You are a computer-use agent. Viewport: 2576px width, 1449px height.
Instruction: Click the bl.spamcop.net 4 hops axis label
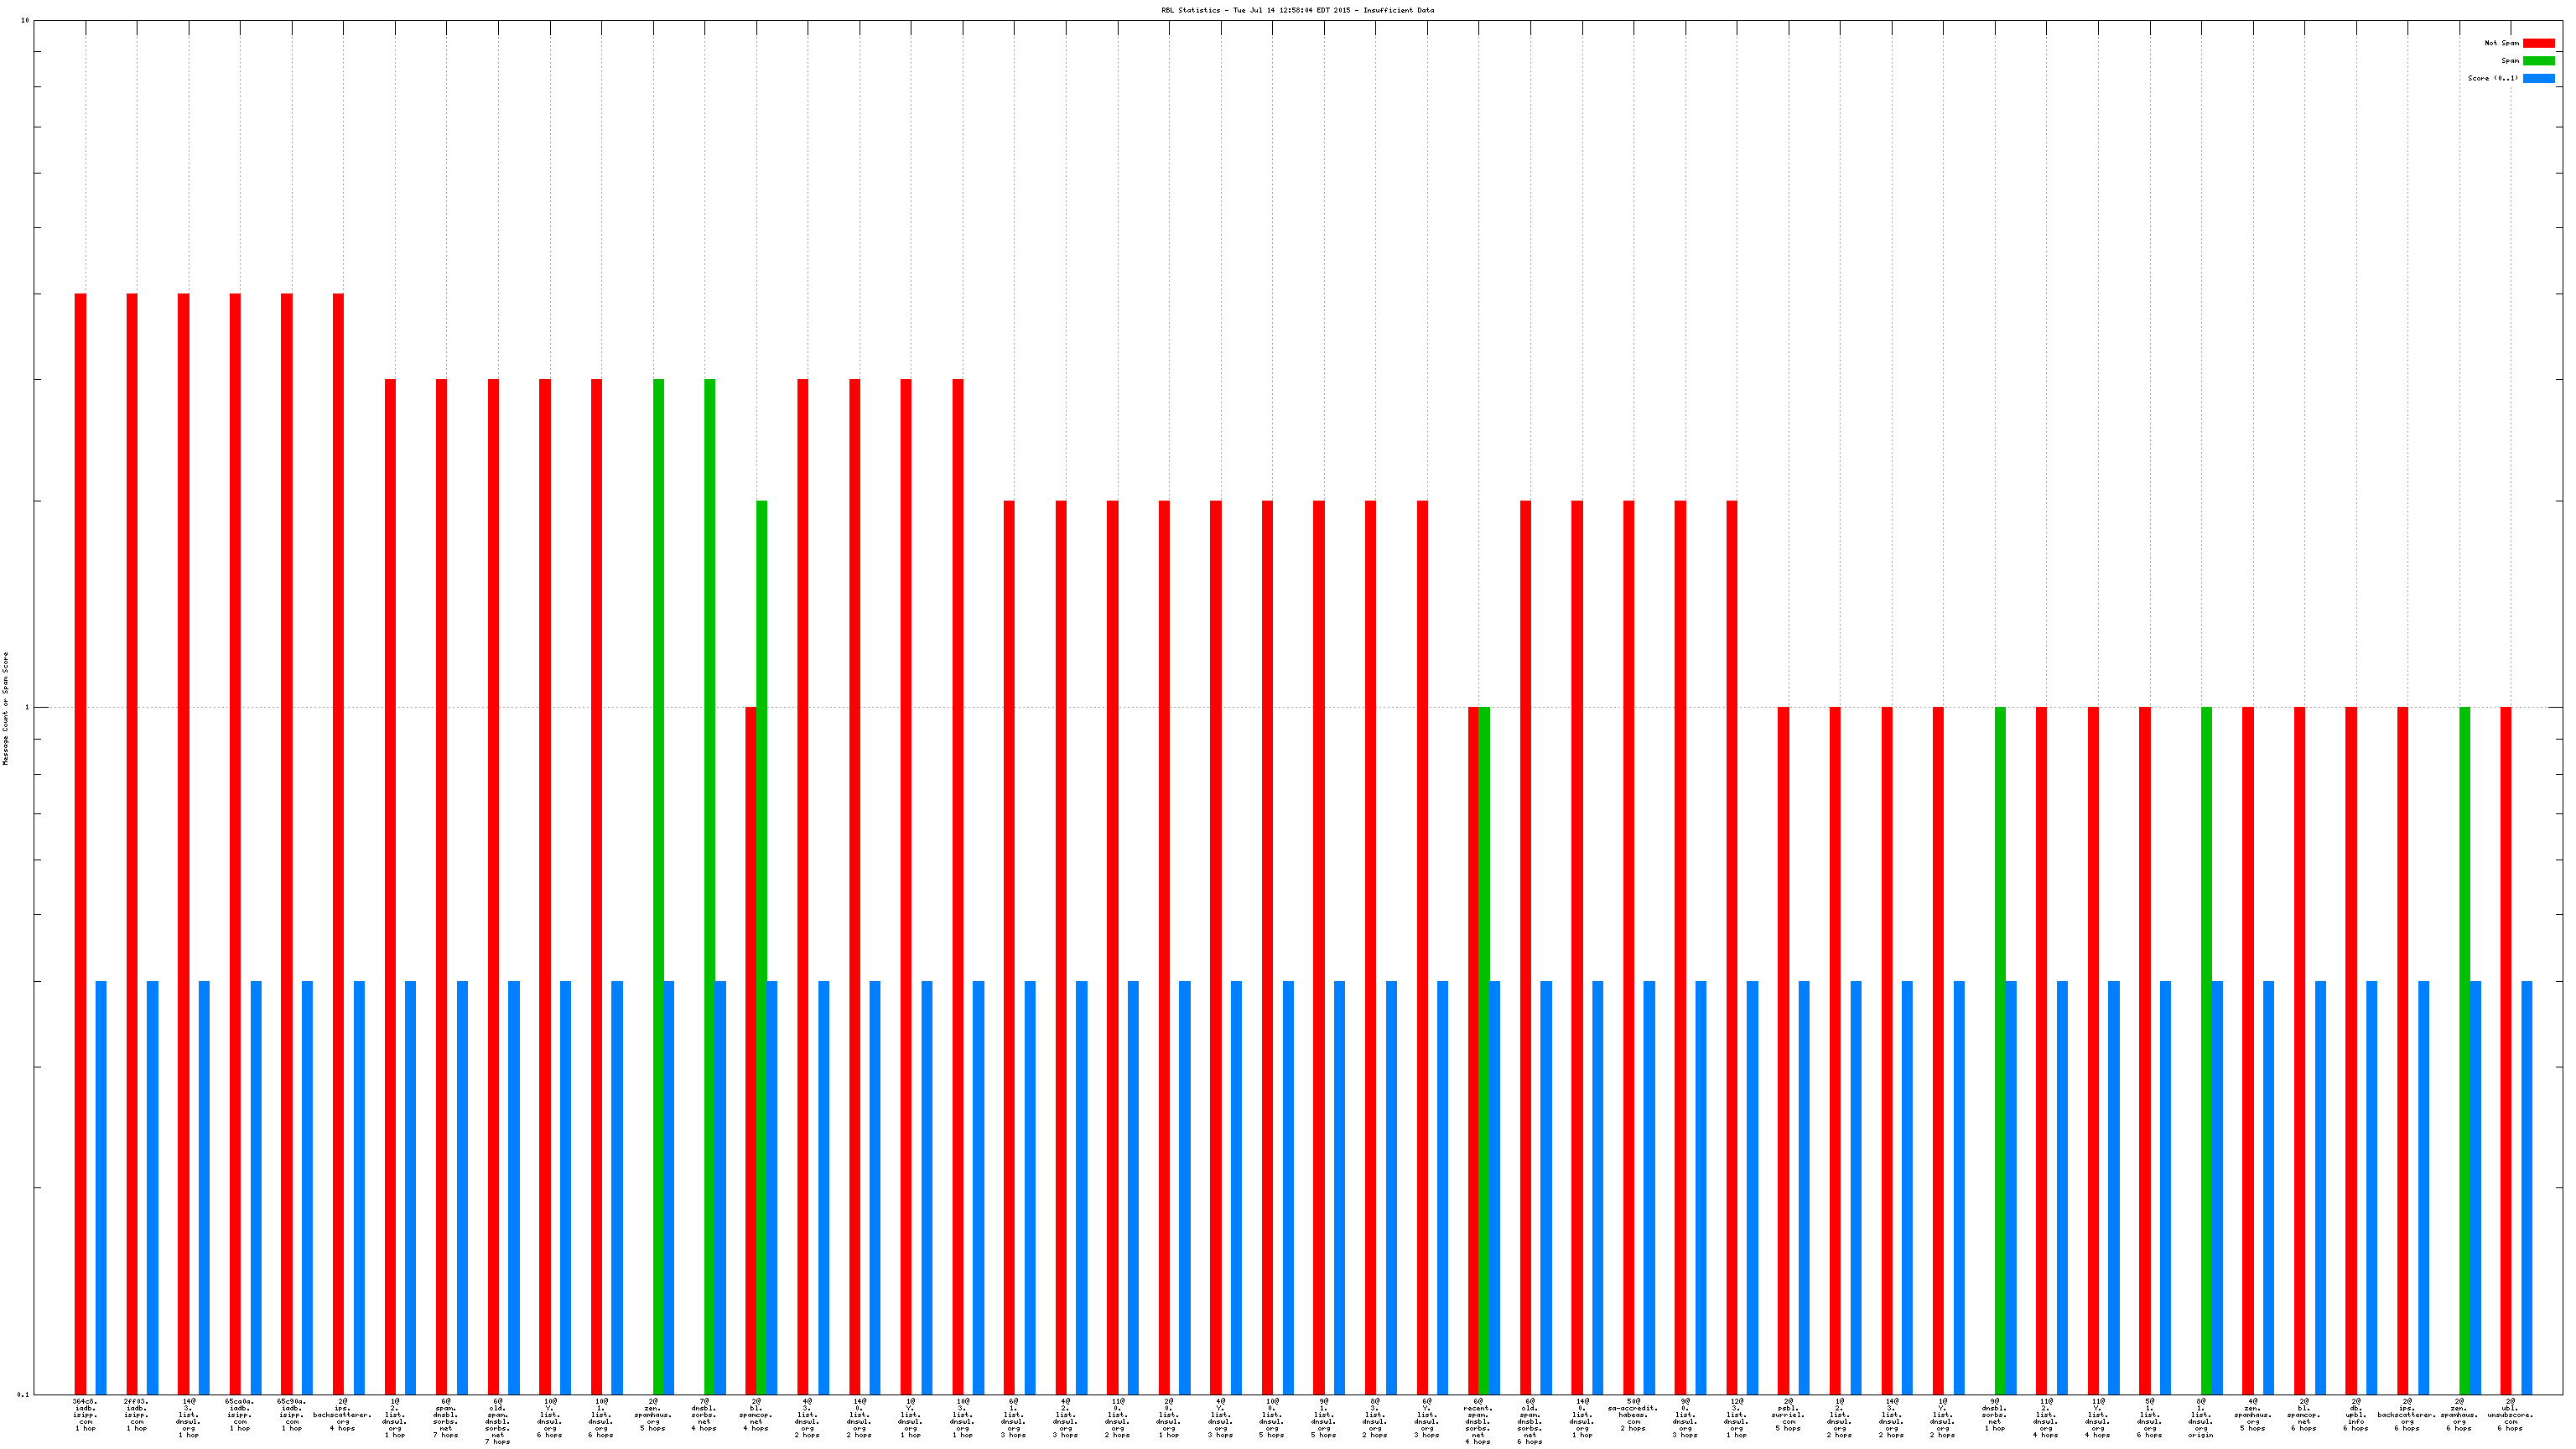coord(756,1415)
